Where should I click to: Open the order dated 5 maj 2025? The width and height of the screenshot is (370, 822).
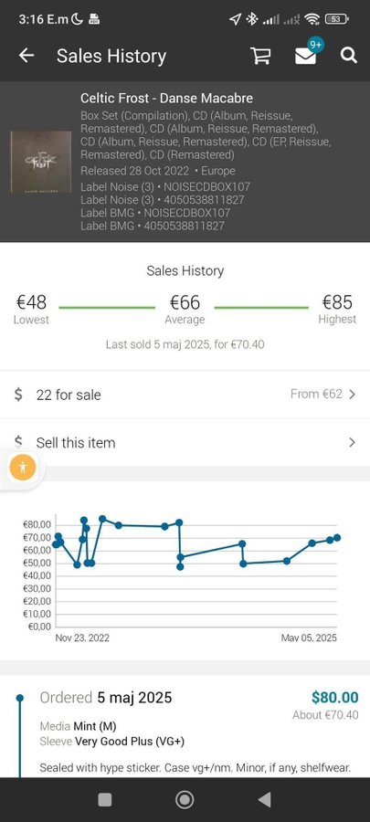(x=106, y=698)
